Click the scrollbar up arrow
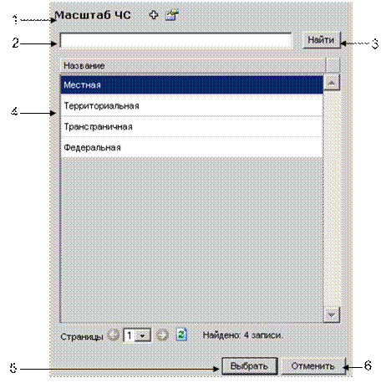This screenshot has width=381, height=383. [332, 83]
